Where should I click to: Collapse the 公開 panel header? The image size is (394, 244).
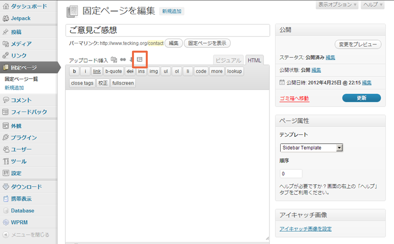(330, 30)
